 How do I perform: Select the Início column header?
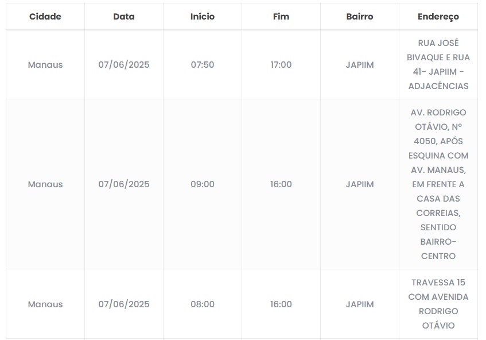point(203,17)
